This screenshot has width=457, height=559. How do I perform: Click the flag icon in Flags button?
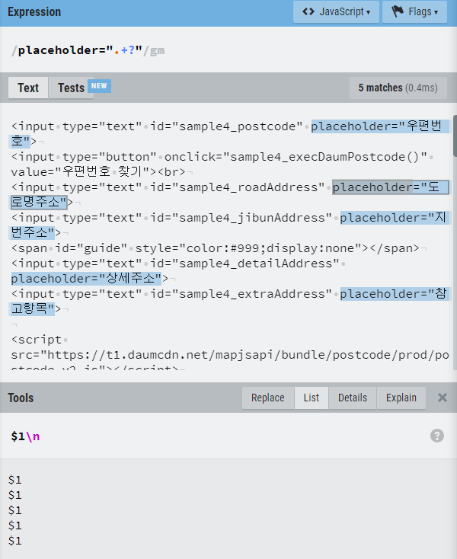tap(398, 11)
